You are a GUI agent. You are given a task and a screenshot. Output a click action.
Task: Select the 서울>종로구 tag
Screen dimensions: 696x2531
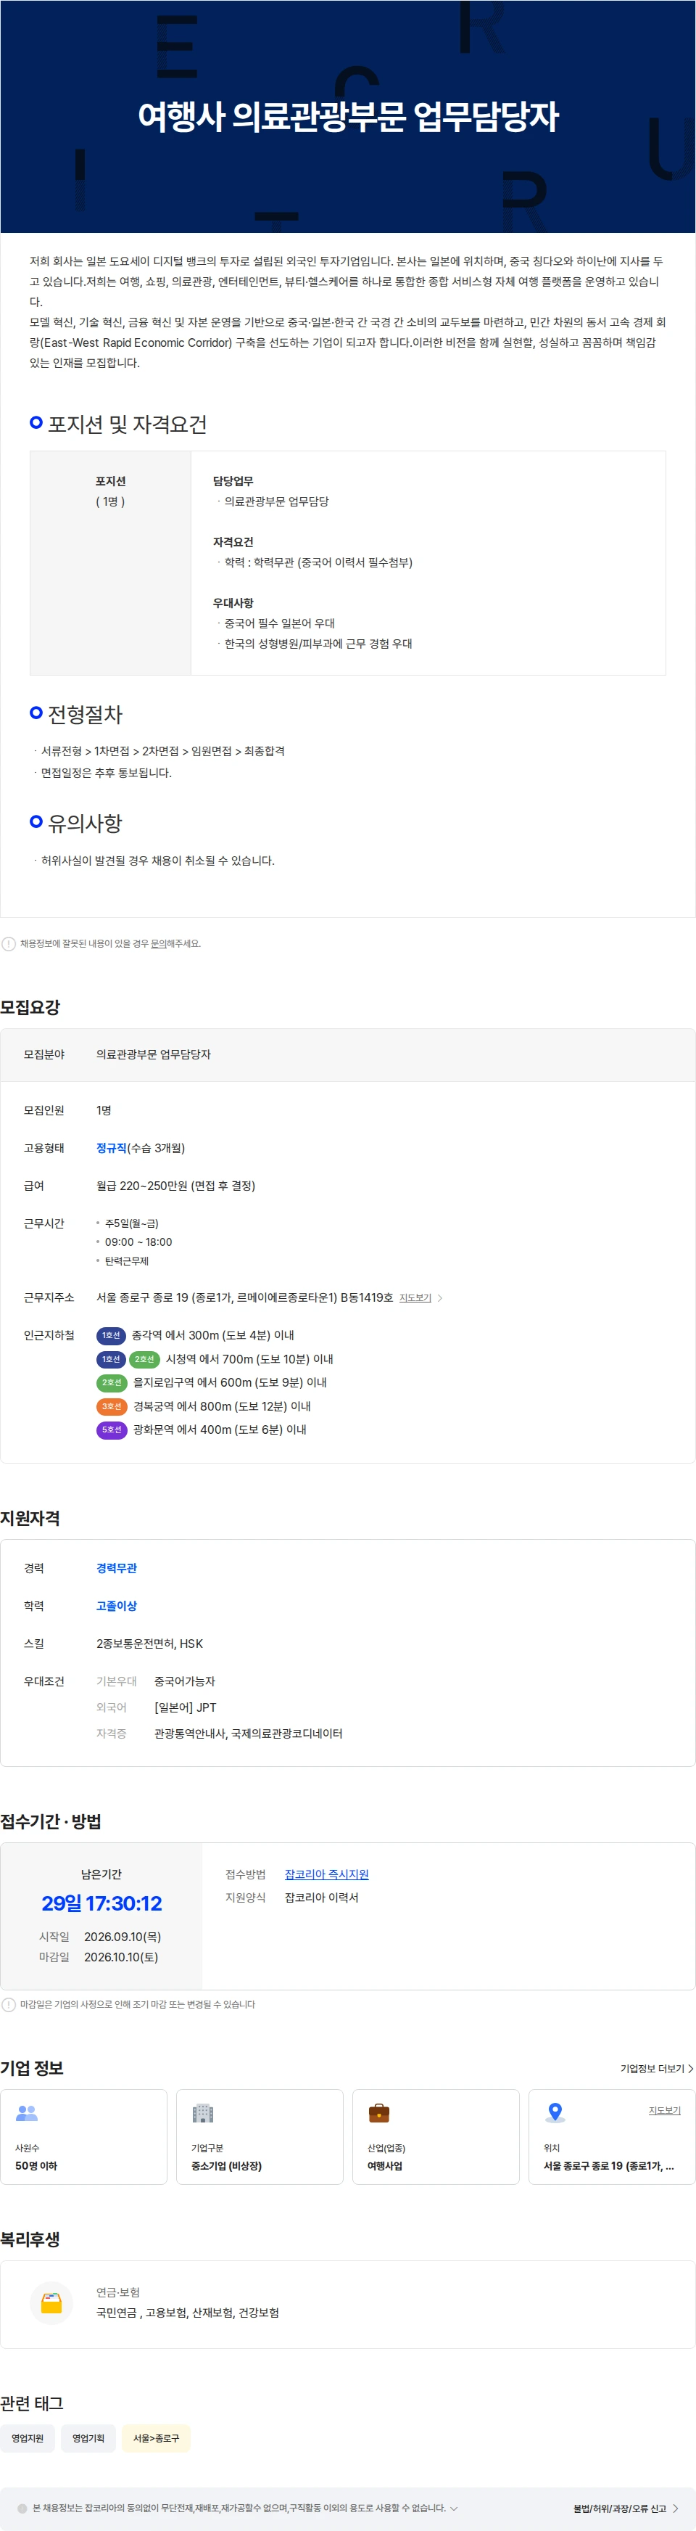point(156,2439)
